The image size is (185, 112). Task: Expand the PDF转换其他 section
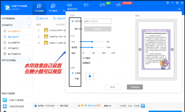coord(16,18)
